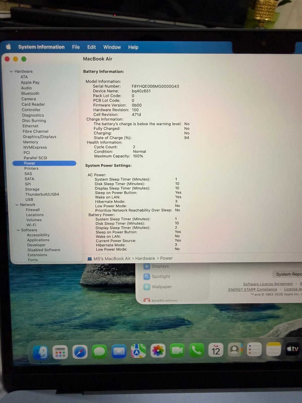
Task: Click Displays icon in Settings window
Action: click(147, 266)
